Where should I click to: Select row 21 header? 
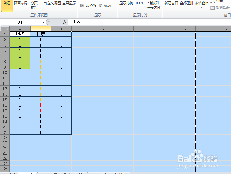point(5,132)
